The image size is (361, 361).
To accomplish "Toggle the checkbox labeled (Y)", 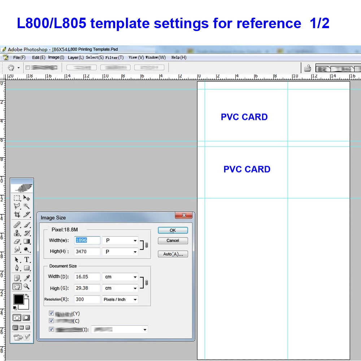I will point(51,313).
